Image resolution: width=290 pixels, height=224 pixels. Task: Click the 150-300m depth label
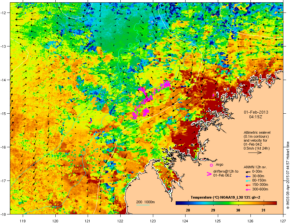point(260,184)
